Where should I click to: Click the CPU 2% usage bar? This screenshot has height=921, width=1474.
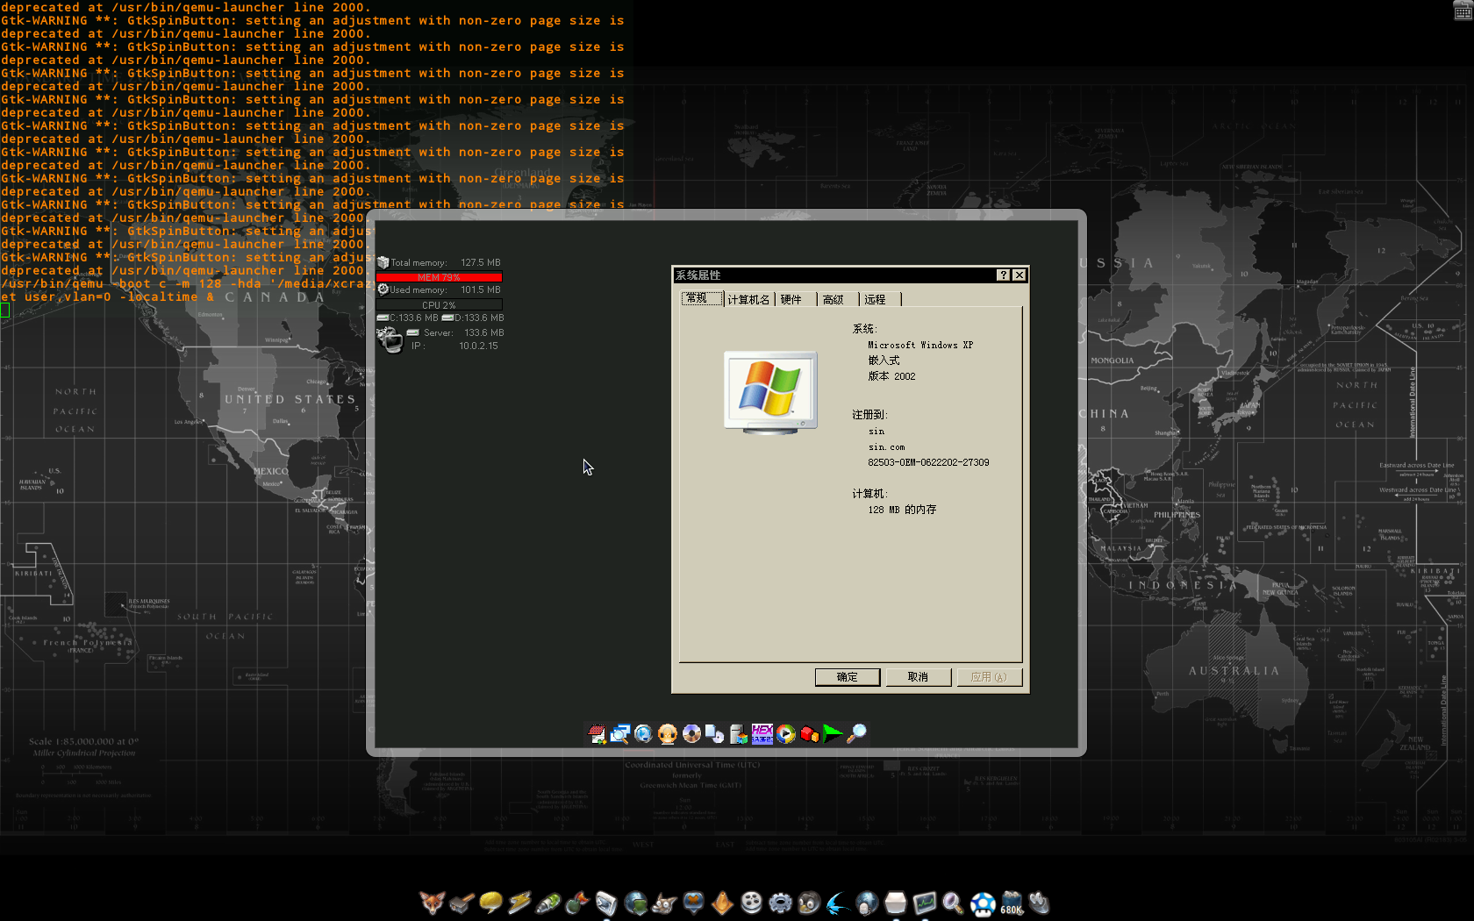coord(439,305)
